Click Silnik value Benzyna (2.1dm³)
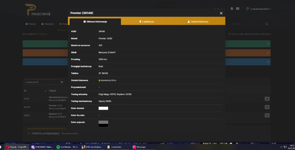The width and height of the screenshot is (295, 150). coord(107,52)
